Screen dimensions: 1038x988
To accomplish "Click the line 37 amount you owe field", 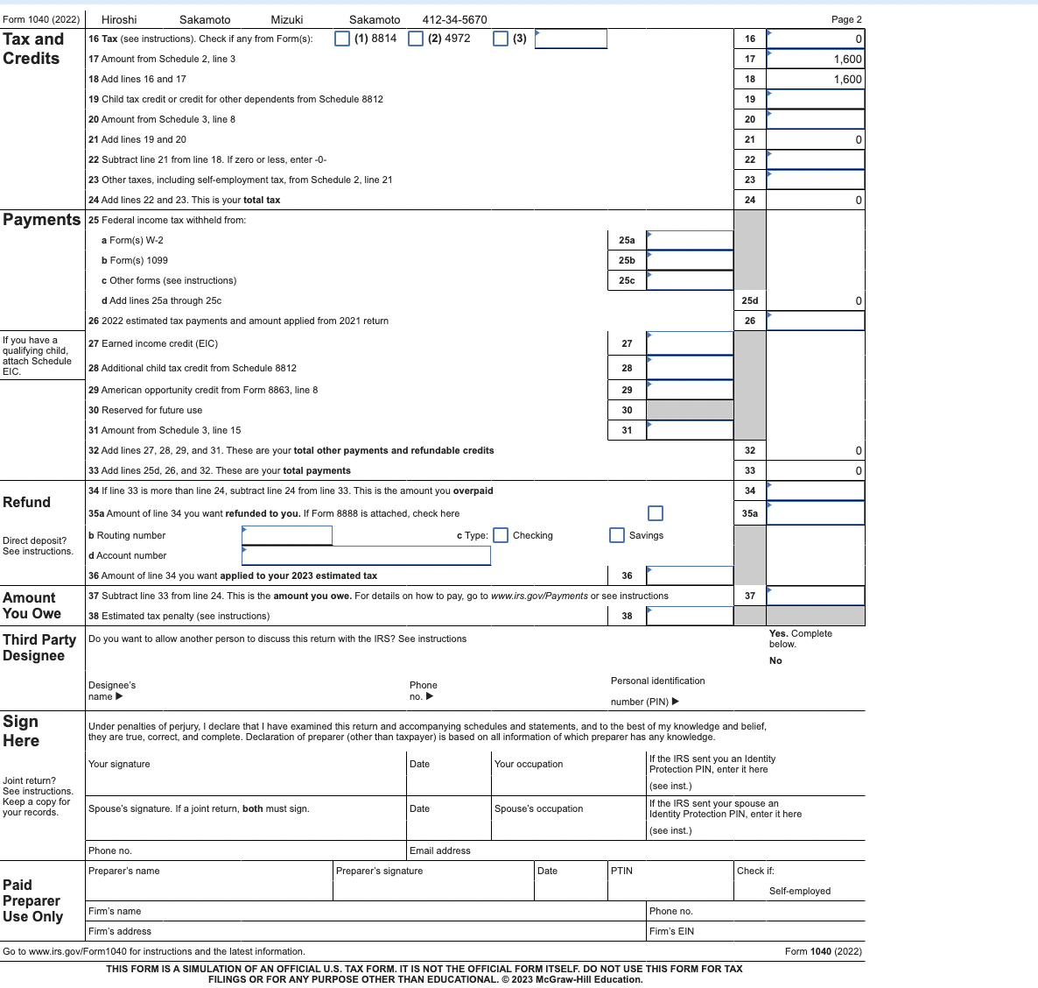I will click(816, 596).
